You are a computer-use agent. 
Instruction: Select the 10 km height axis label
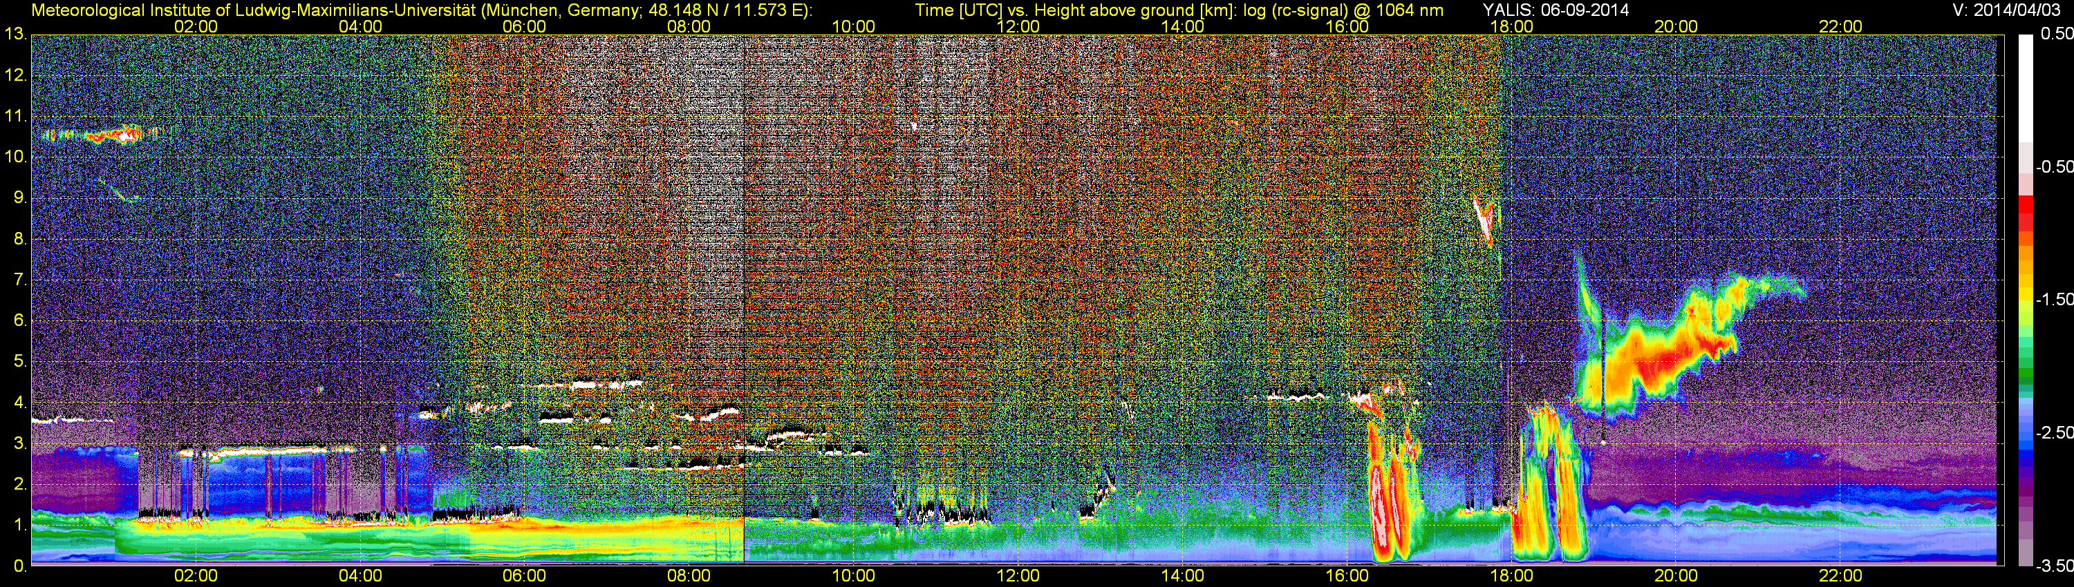[15, 157]
